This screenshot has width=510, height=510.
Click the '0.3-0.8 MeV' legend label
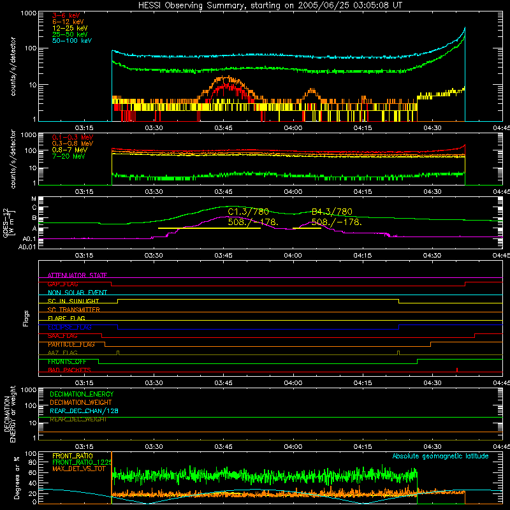[73, 143]
